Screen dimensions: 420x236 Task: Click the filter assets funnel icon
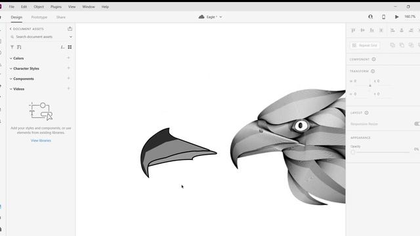12,47
